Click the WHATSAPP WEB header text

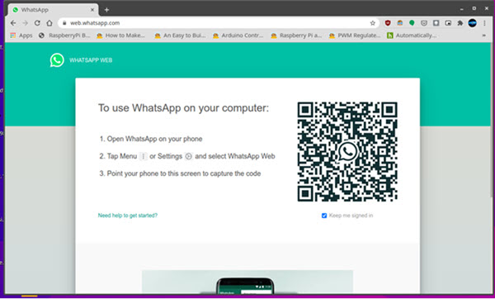[91, 60]
